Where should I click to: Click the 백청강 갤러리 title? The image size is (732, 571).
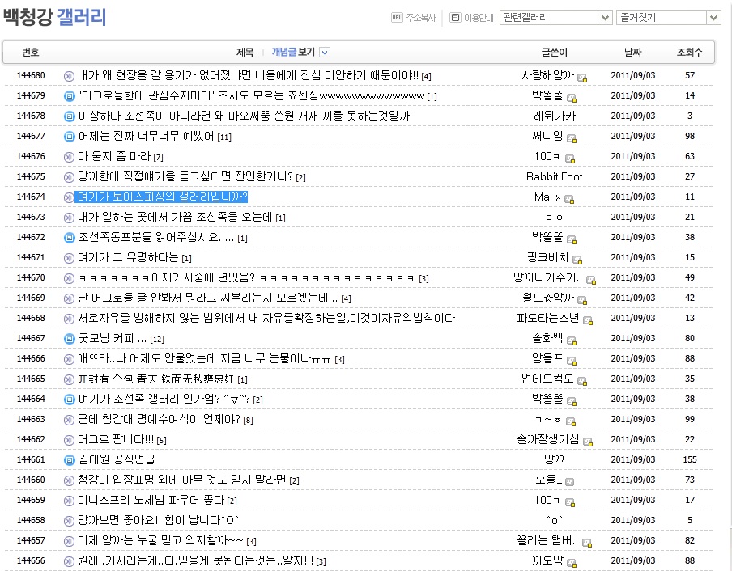(x=54, y=17)
